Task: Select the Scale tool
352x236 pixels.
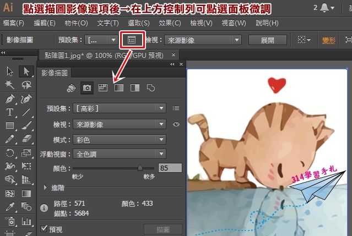Action: (26, 152)
